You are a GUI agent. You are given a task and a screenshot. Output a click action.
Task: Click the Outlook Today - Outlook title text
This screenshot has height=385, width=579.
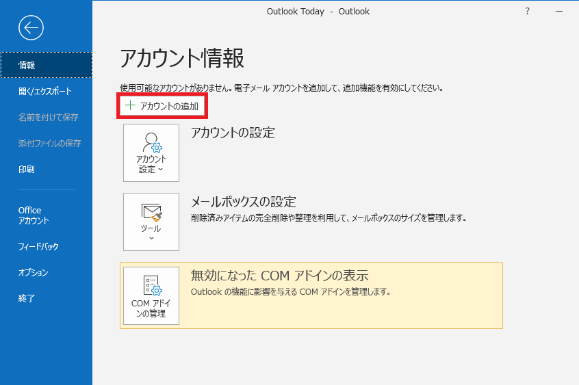point(318,12)
